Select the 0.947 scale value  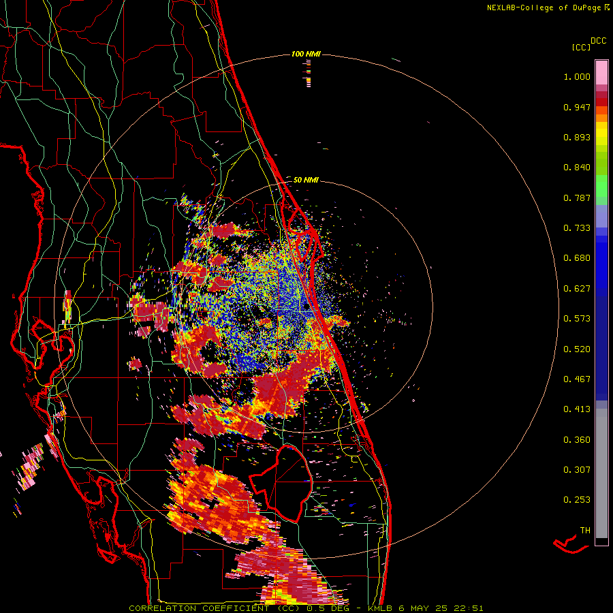tap(577, 107)
